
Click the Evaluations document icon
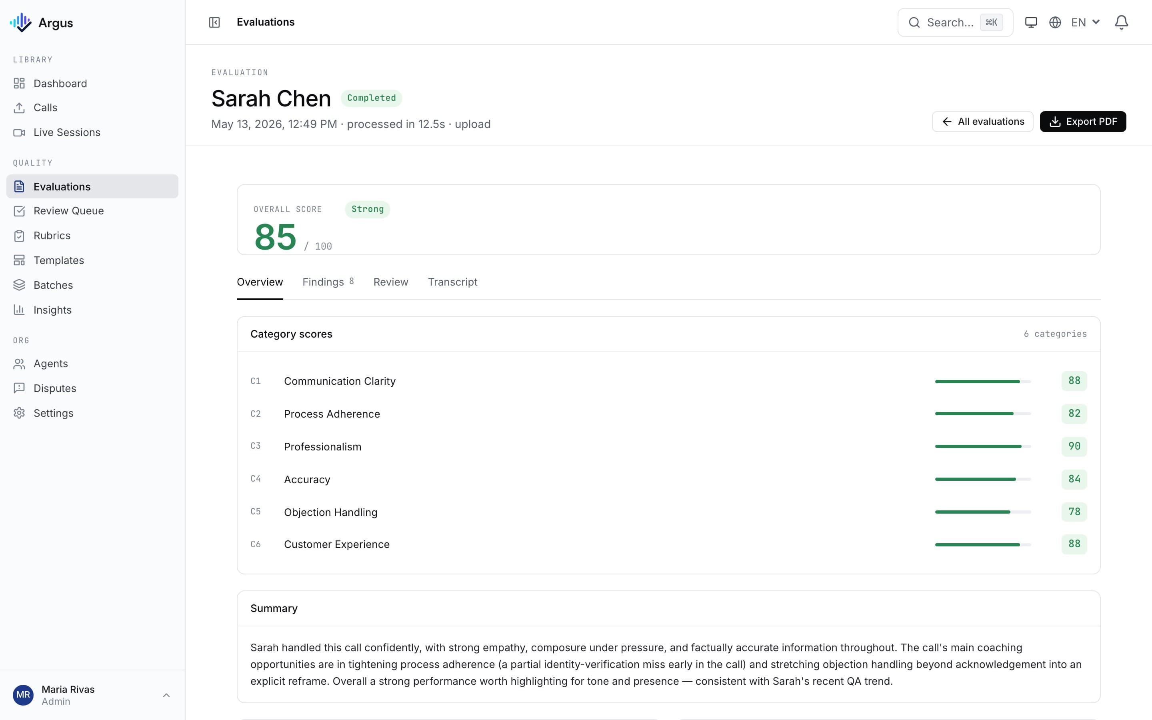tap(19, 186)
